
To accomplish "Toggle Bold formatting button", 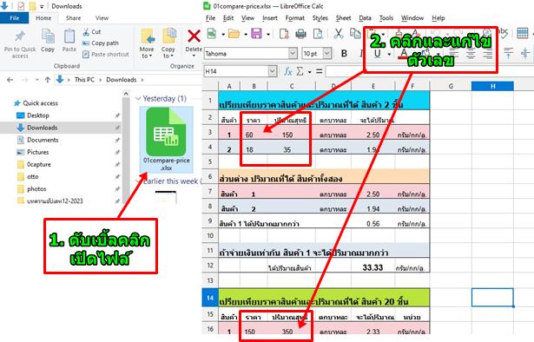I will tap(345, 54).
